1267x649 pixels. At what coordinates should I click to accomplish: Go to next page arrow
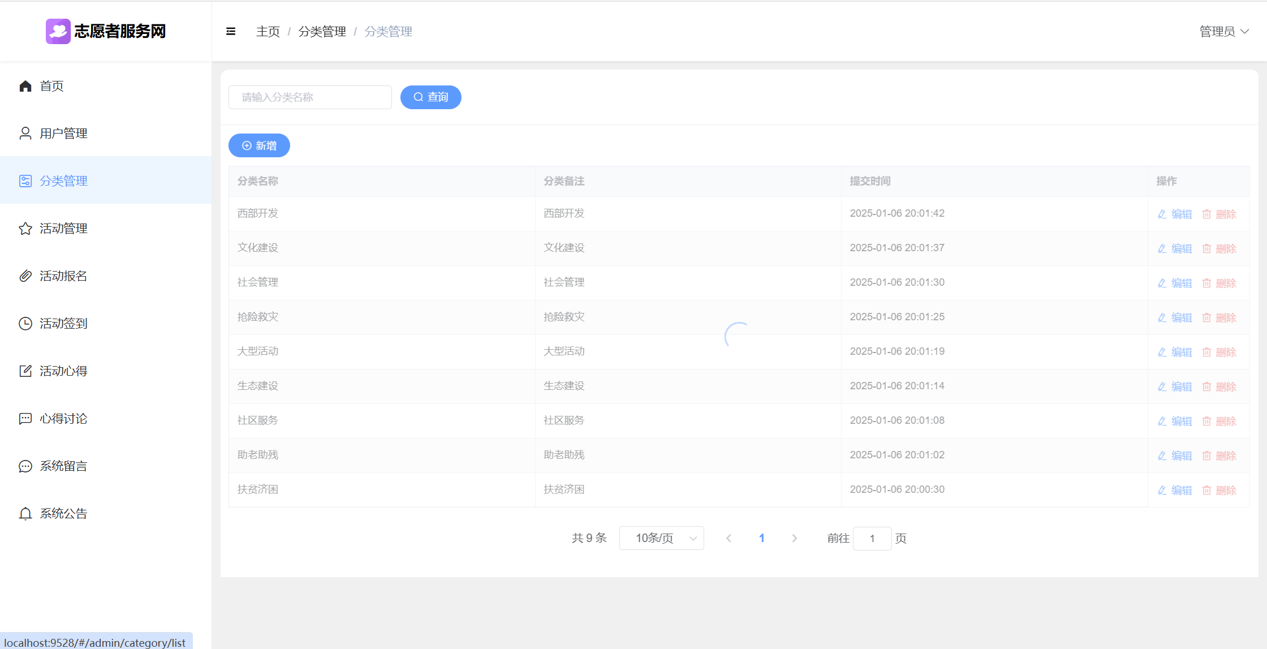click(794, 538)
